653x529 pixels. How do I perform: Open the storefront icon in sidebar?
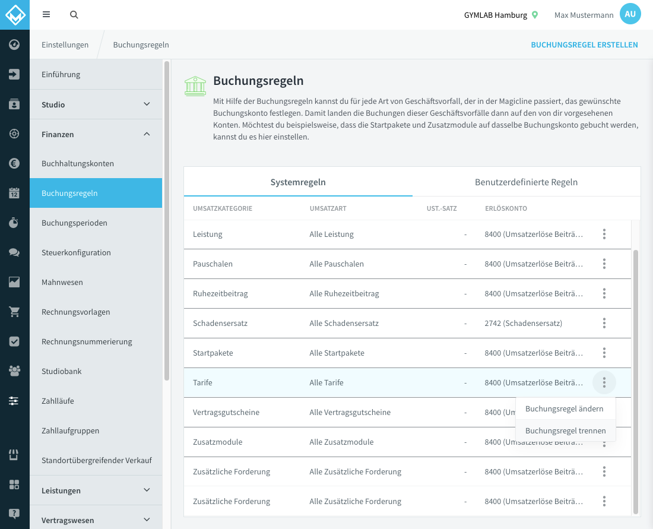14,454
